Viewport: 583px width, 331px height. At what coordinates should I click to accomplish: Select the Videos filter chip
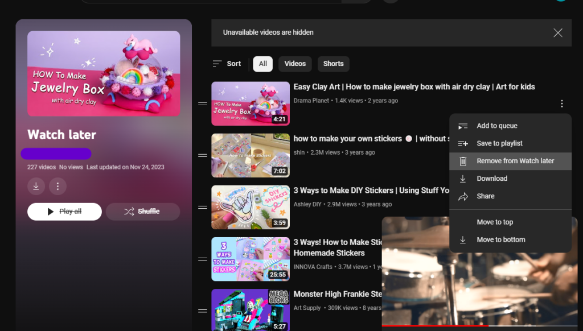[x=295, y=64]
